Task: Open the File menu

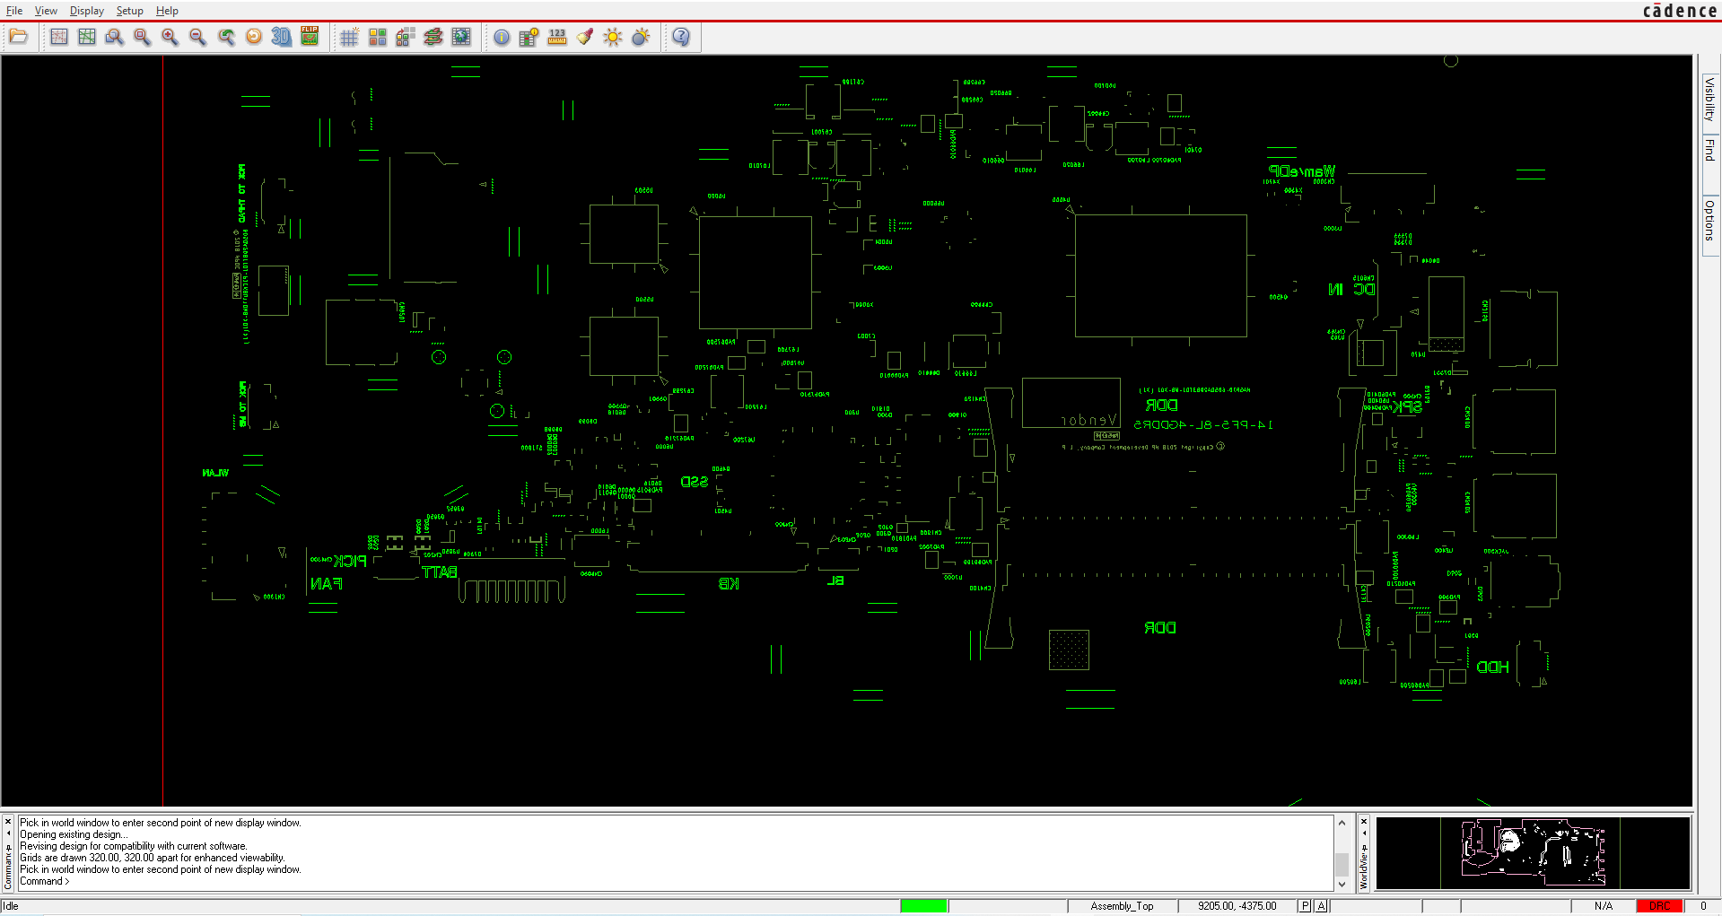Action: coord(14,11)
